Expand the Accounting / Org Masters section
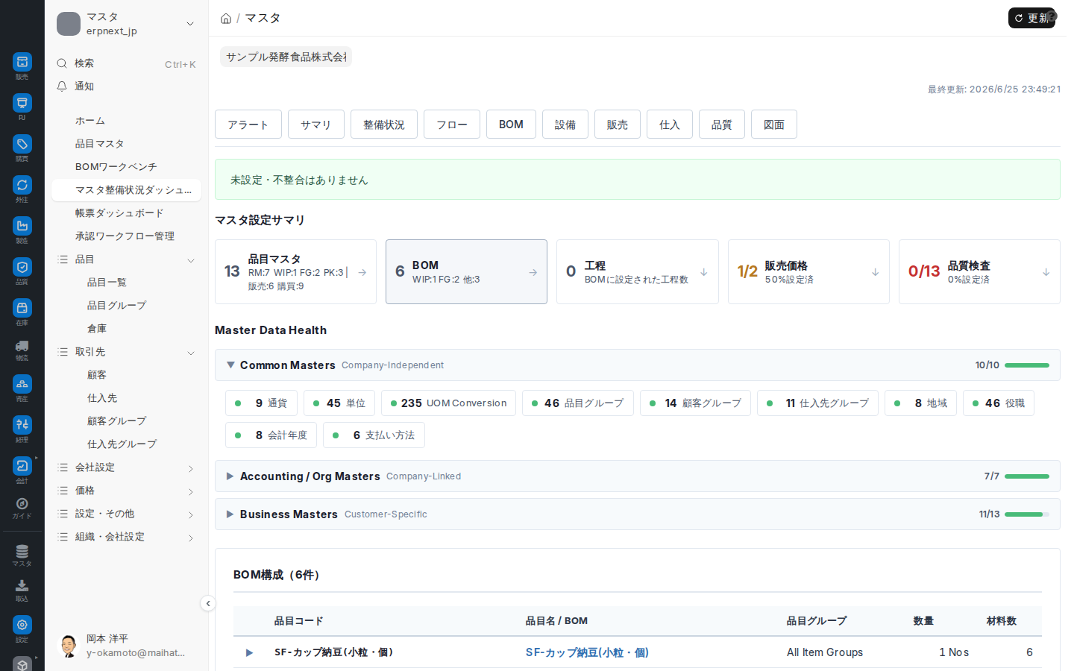The width and height of the screenshot is (1074, 671). coord(230,476)
